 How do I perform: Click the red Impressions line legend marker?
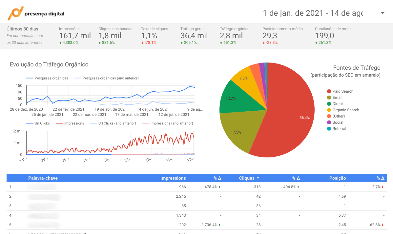coord(59,123)
